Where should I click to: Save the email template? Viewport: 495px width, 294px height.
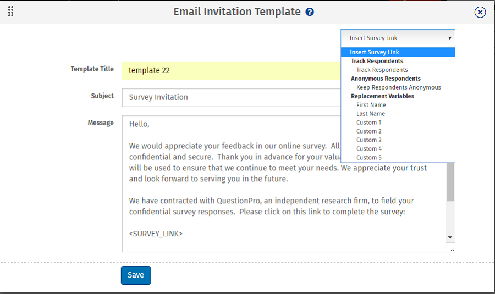pos(136,275)
